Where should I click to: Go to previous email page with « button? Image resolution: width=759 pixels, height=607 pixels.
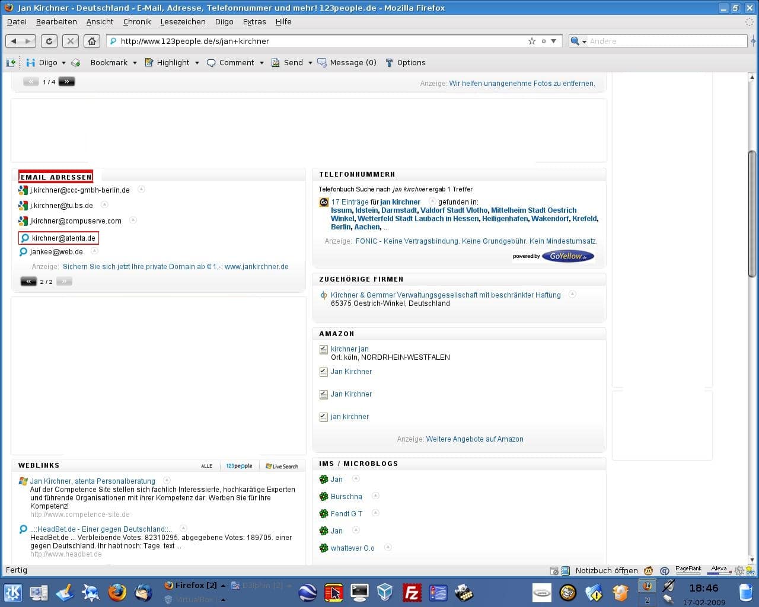pyautogui.click(x=28, y=282)
